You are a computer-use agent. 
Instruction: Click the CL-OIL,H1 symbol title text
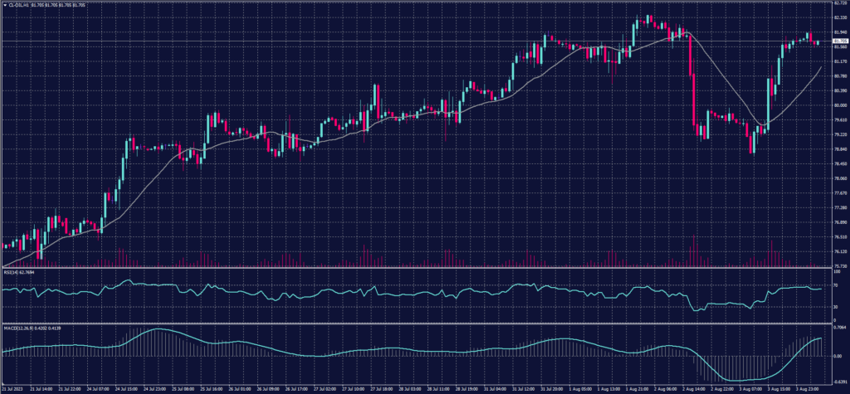[x=18, y=4]
